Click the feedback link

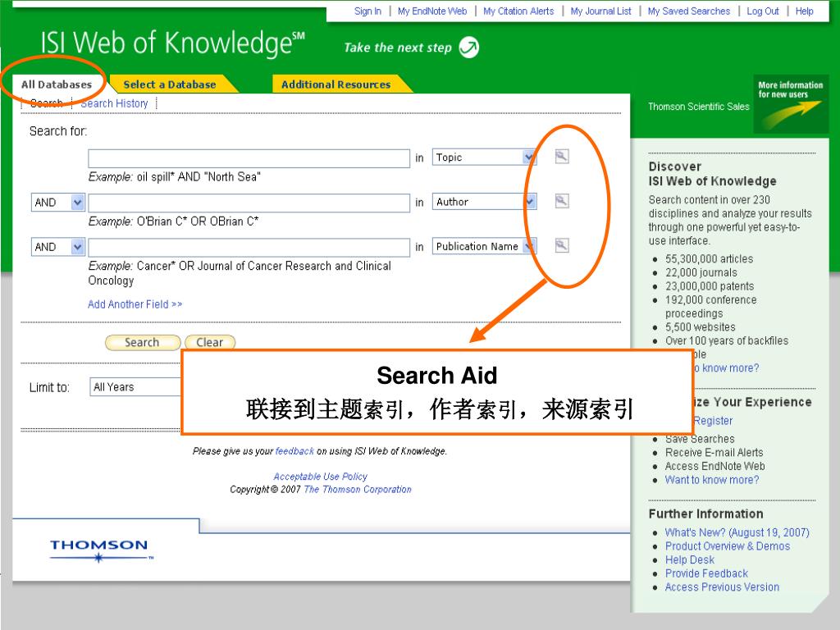(294, 451)
